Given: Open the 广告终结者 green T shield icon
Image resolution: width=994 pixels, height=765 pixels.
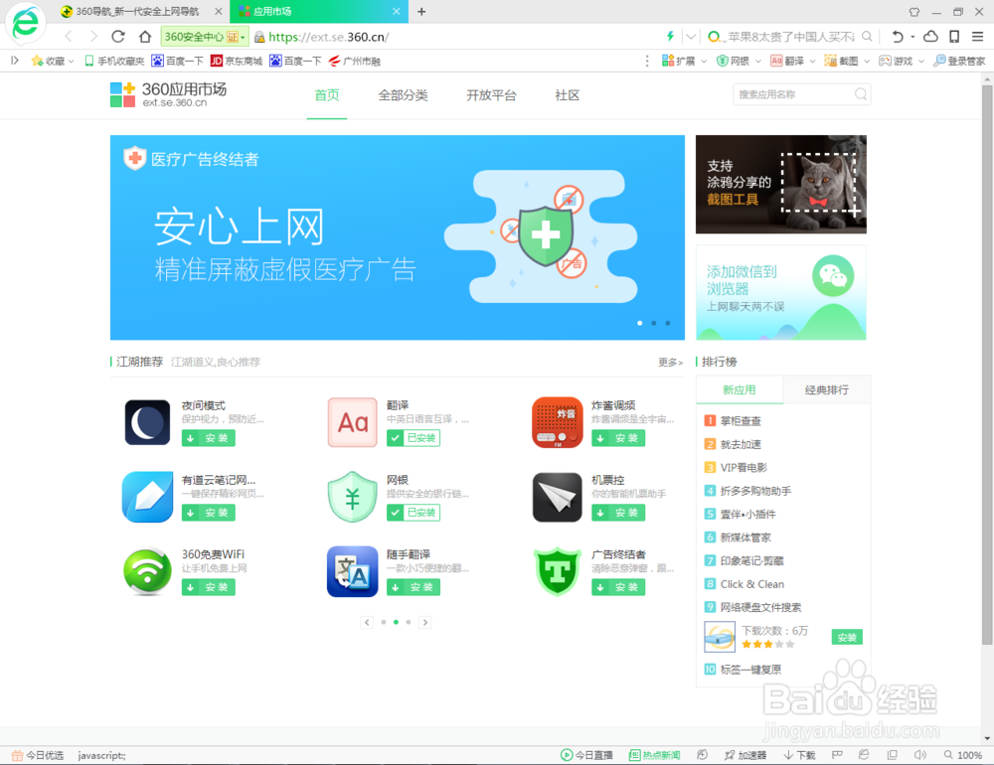Looking at the screenshot, I should (558, 571).
